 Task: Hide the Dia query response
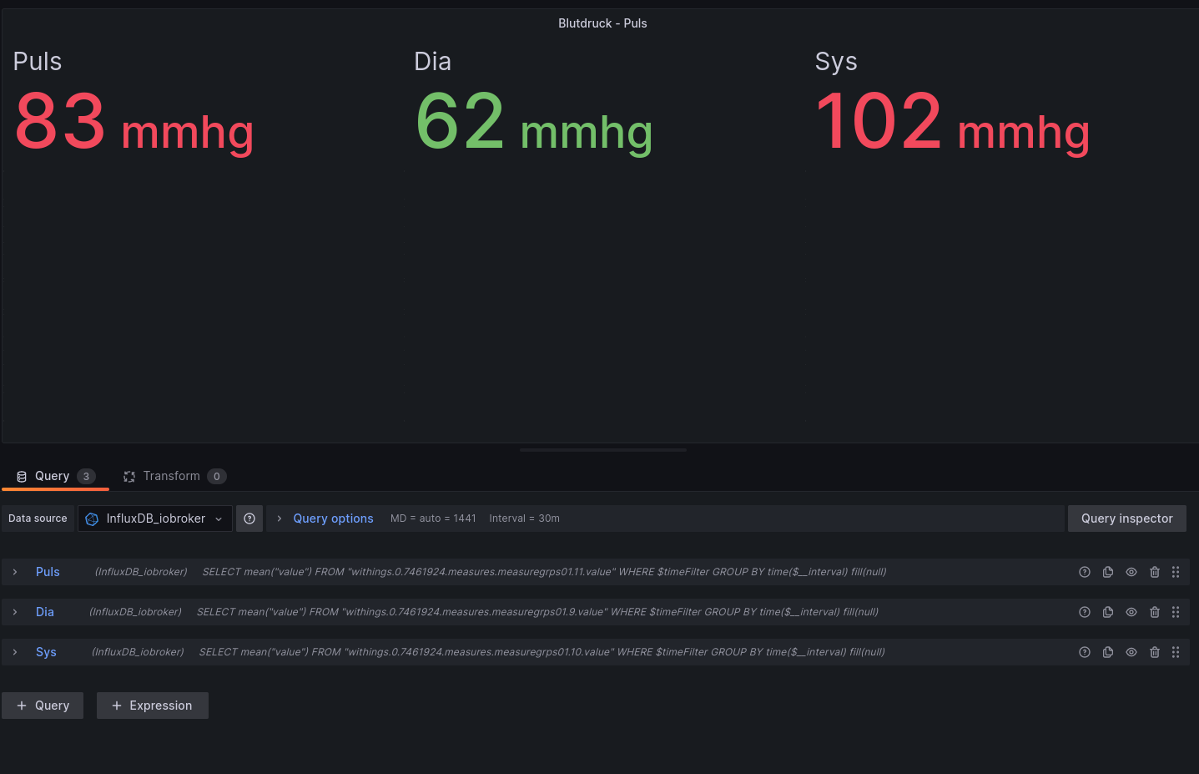point(1131,612)
